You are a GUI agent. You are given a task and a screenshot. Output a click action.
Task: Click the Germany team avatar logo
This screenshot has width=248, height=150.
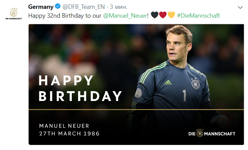(13, 12)
